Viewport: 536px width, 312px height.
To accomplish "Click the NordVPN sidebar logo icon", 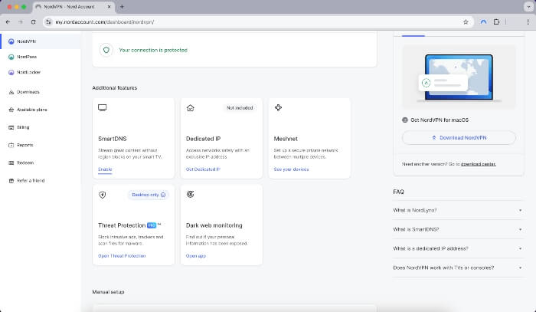I will 11,41.
